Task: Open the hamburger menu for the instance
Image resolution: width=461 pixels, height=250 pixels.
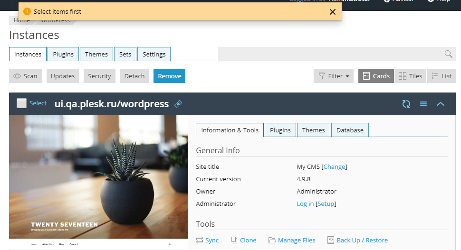Action: click(x=423, y=104)
